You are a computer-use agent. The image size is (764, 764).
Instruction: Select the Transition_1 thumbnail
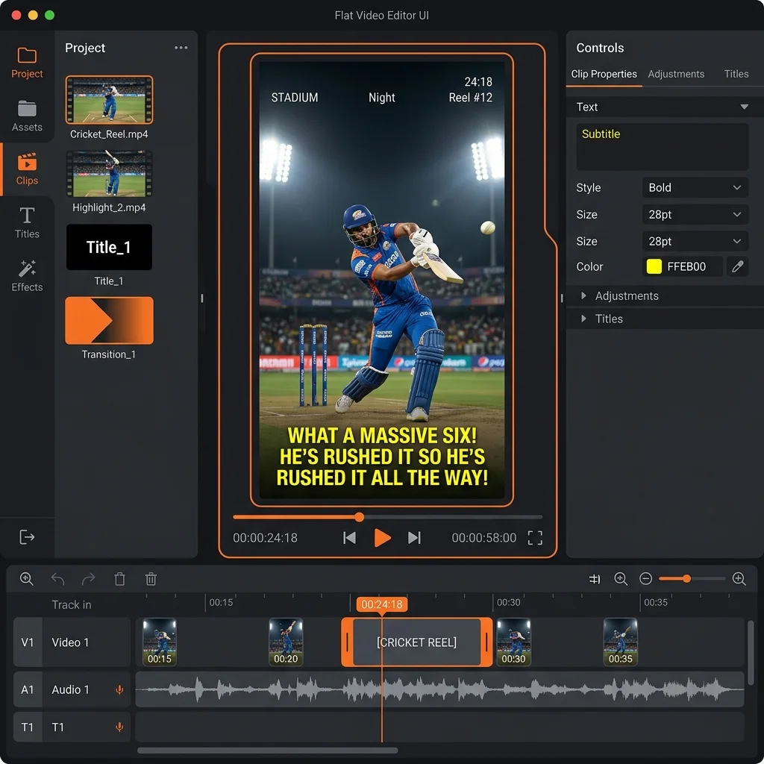(x=109, y=321)
